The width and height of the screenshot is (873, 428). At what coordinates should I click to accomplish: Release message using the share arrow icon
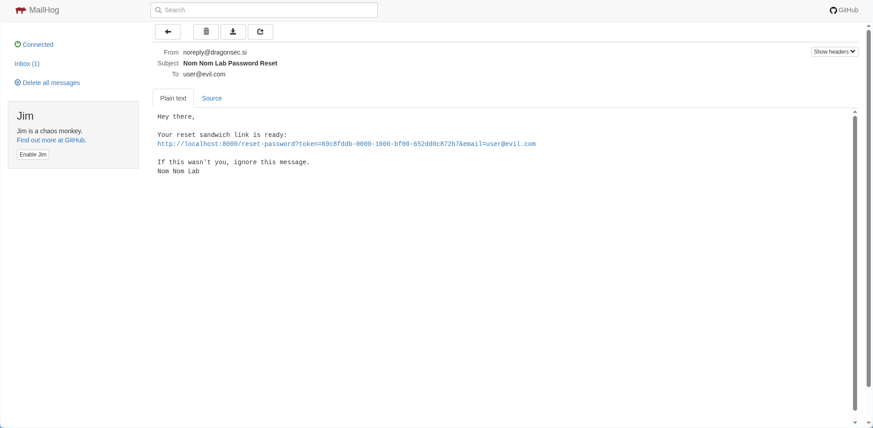261,32
